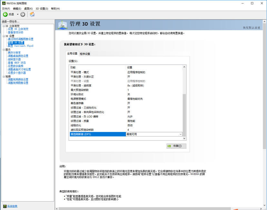Click the 恢复(T) button

point(176,146)
